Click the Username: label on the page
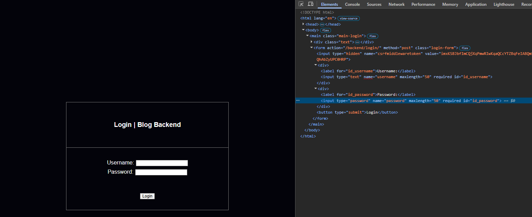 tap(121, 163)
